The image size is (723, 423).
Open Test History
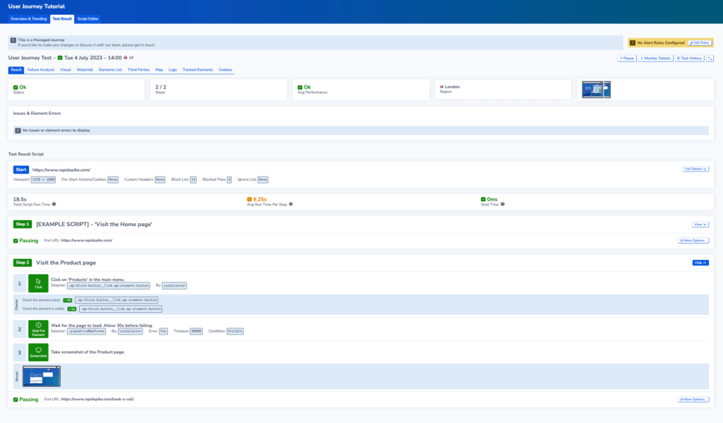(689, 58)
